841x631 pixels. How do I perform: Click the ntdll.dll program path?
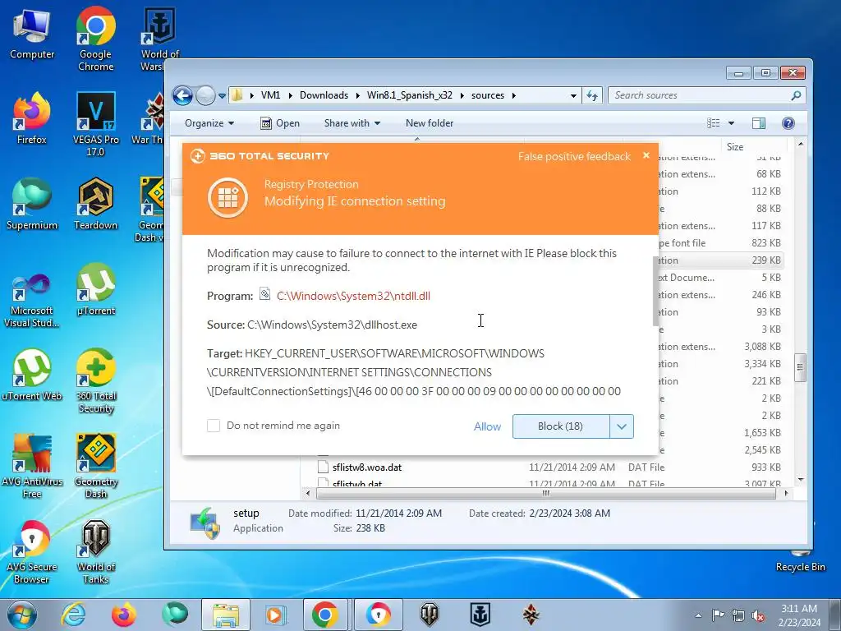pos(353,296)
